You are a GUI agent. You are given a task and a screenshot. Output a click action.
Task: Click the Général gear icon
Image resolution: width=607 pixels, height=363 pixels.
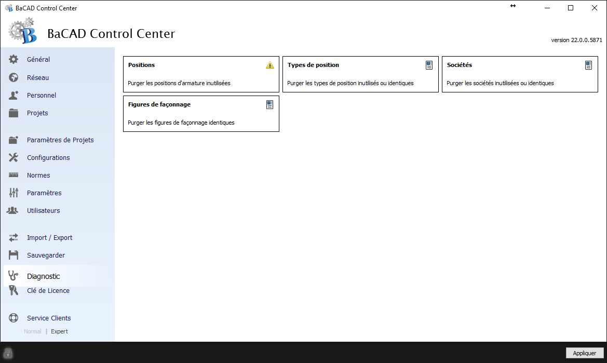pos(14,59)
